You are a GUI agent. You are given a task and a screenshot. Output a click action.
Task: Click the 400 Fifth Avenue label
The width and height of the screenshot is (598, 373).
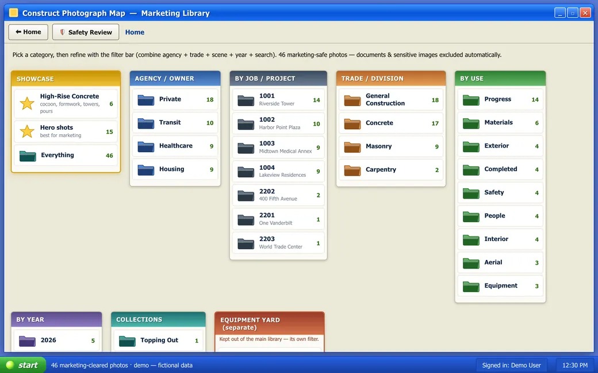(278, 199)
